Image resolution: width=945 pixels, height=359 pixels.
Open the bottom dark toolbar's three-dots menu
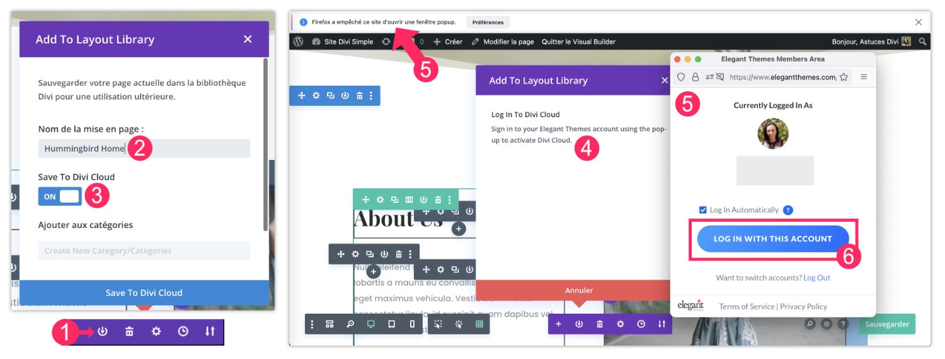click(x=312, y=324)
